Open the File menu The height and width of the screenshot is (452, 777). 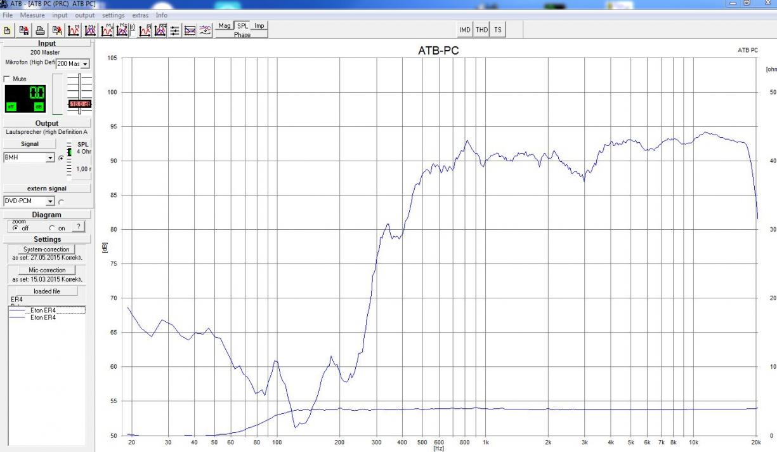(x=8, y=15)
